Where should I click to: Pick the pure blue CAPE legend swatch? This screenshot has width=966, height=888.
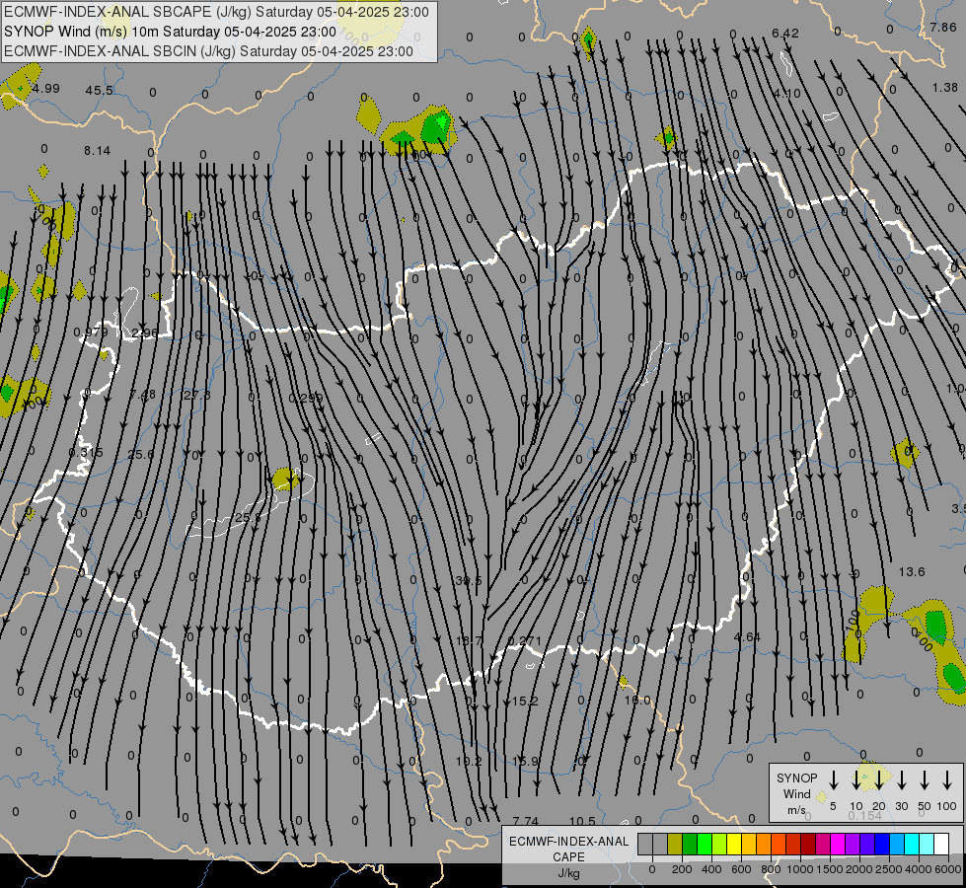[x=882, y=845]
